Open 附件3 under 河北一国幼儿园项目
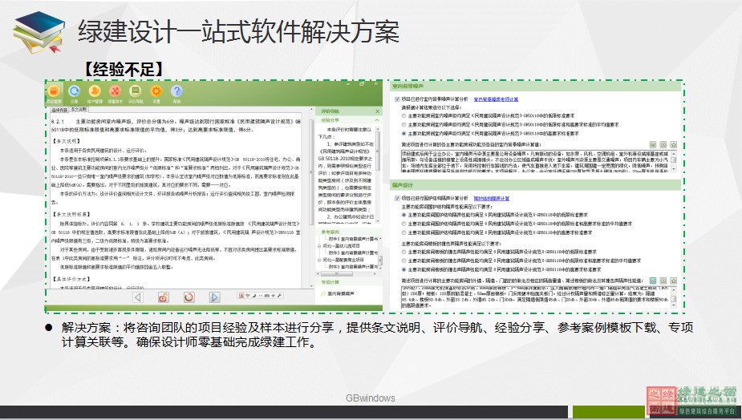 (x=352, y=253)
